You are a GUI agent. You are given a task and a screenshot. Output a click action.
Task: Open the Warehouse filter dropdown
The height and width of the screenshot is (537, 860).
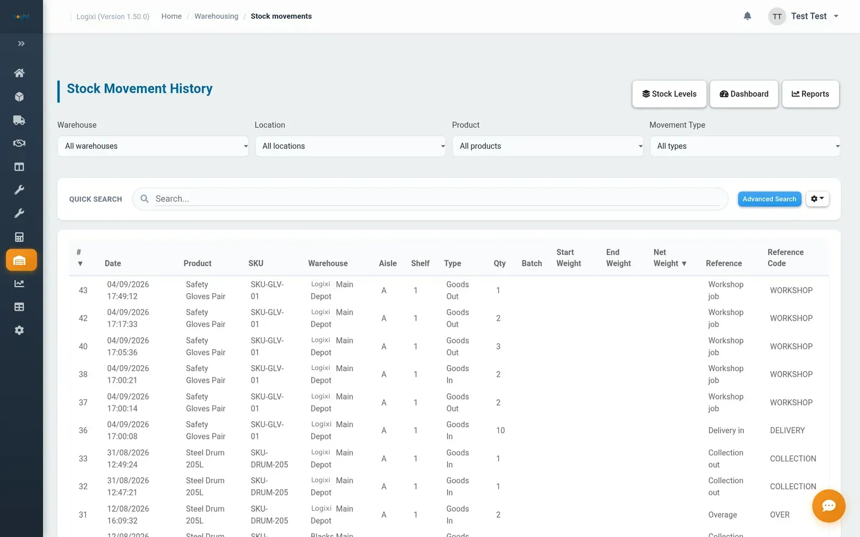(x=153, y=146)
